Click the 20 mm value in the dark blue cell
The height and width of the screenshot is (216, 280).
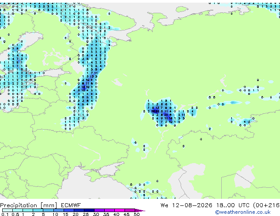click(166, 115)
